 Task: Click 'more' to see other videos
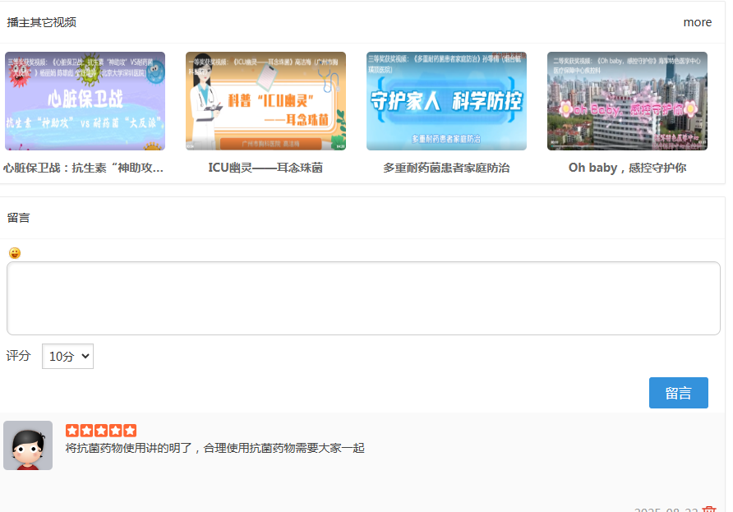(x=697, y=22)
